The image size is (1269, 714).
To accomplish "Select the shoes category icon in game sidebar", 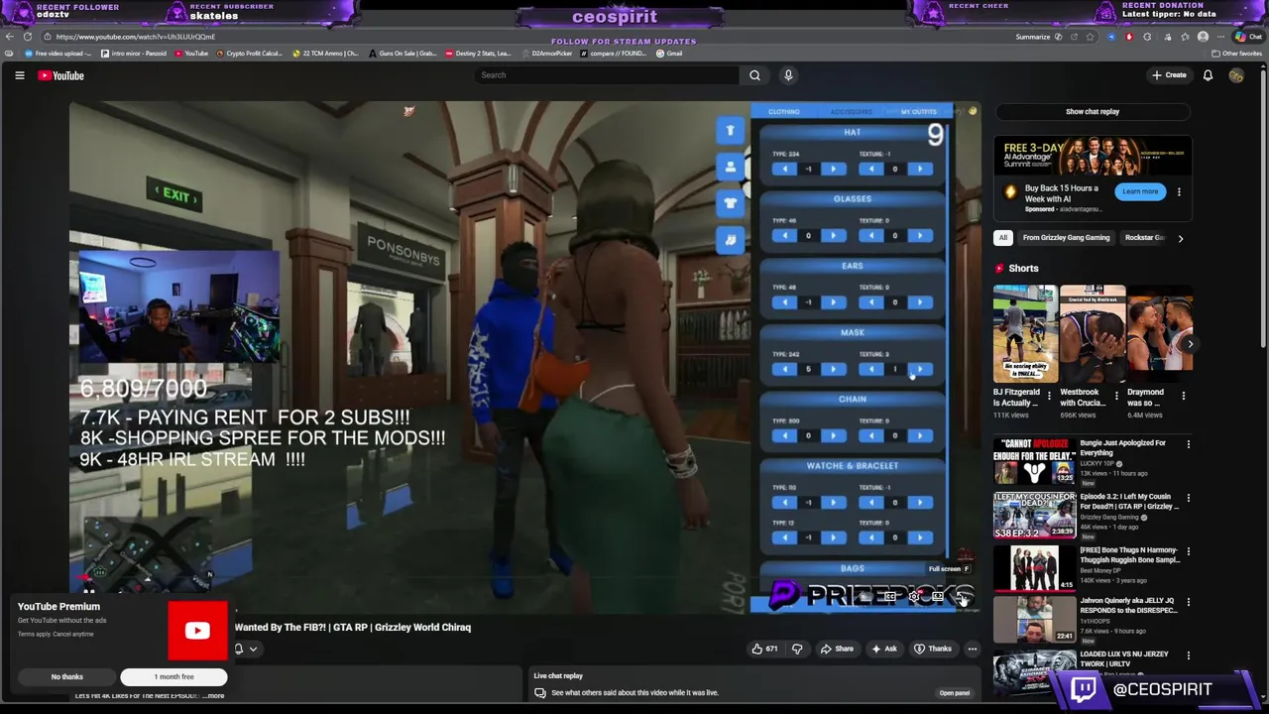I will click(x=731, y=239).
